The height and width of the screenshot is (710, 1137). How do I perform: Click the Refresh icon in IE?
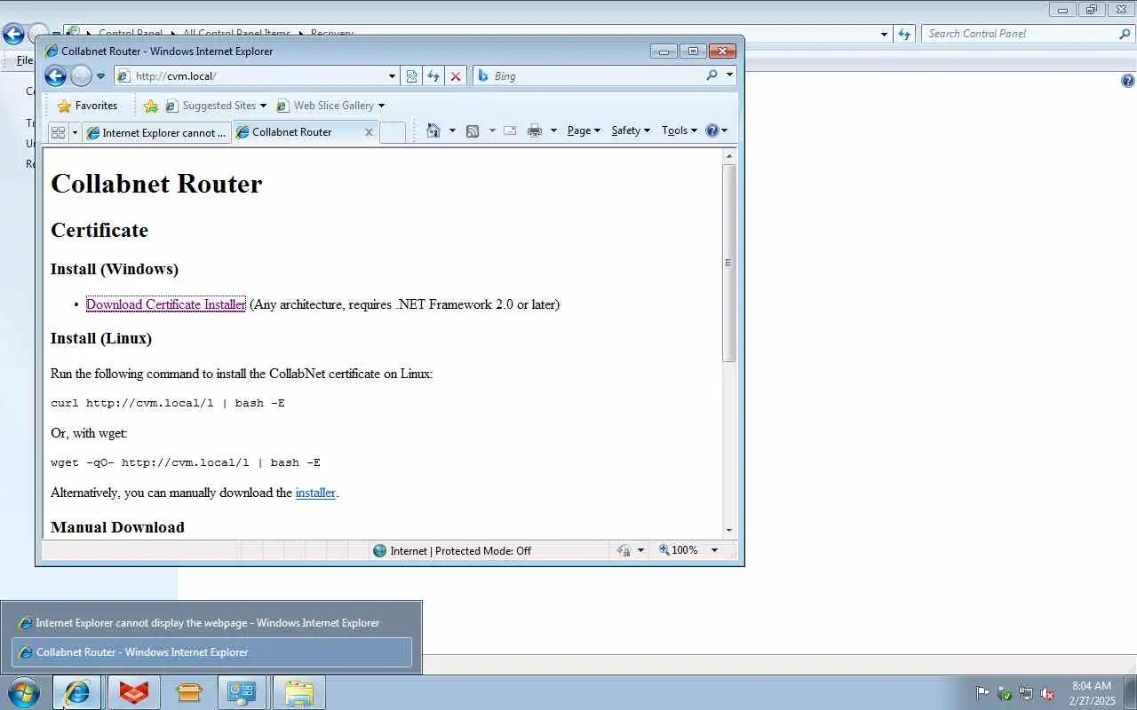point(433,76)
